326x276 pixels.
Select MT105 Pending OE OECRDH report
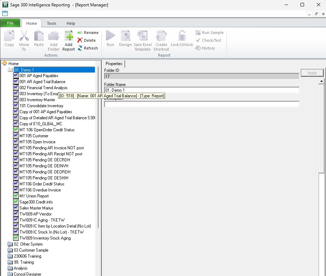click(45, 160)
